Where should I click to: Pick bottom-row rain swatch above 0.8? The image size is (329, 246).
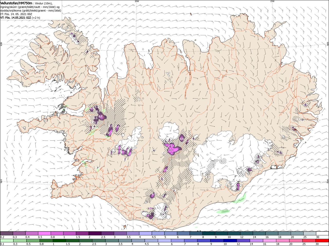click(x=46, y=241)
